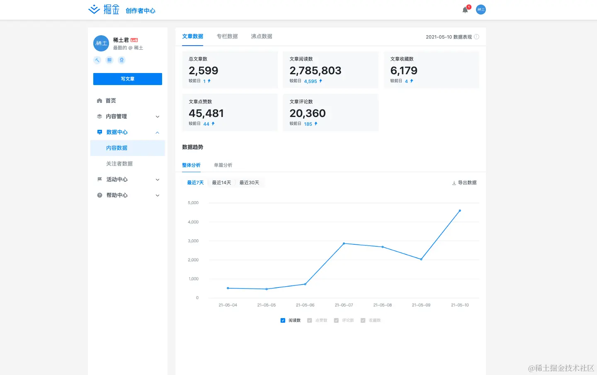The height and width of the screenshot is (375, 597).
Task: Open 内容数据 in the sidebar
Action: click(128, 148)
